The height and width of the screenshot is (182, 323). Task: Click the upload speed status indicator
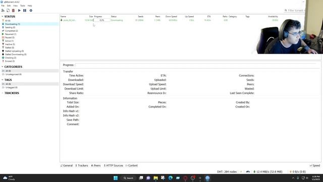click(x=298, y=172)
